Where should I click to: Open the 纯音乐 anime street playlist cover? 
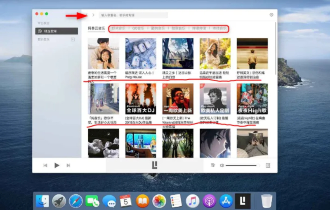tap(104, 99)
